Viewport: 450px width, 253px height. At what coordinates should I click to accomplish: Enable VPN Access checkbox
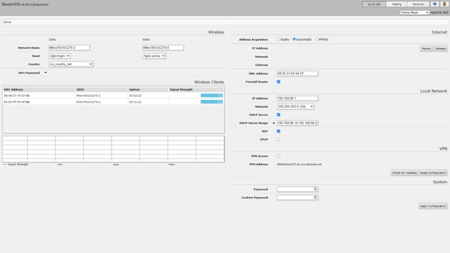tap(279, 156)
